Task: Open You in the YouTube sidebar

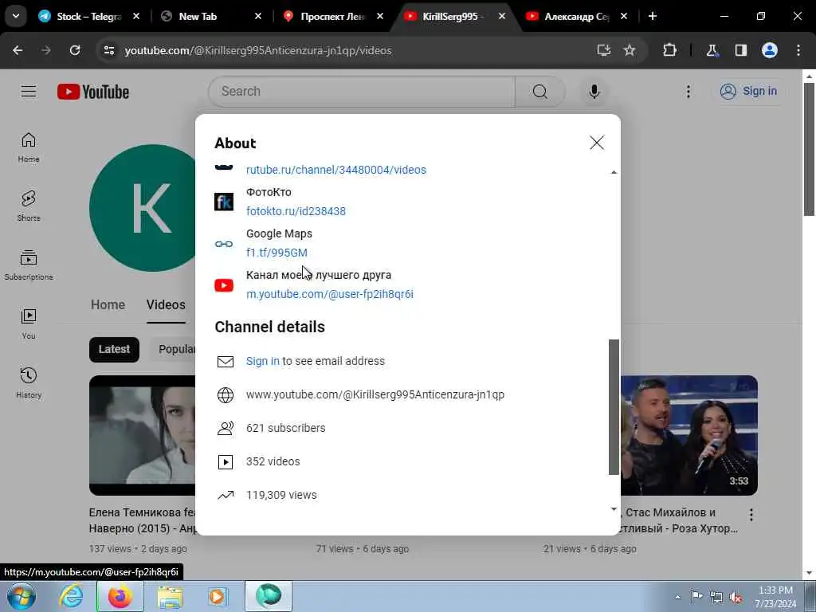Action: click(29, 324)
